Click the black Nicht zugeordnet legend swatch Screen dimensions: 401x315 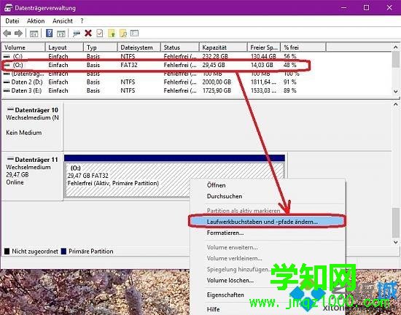click(x=7, y=252)
